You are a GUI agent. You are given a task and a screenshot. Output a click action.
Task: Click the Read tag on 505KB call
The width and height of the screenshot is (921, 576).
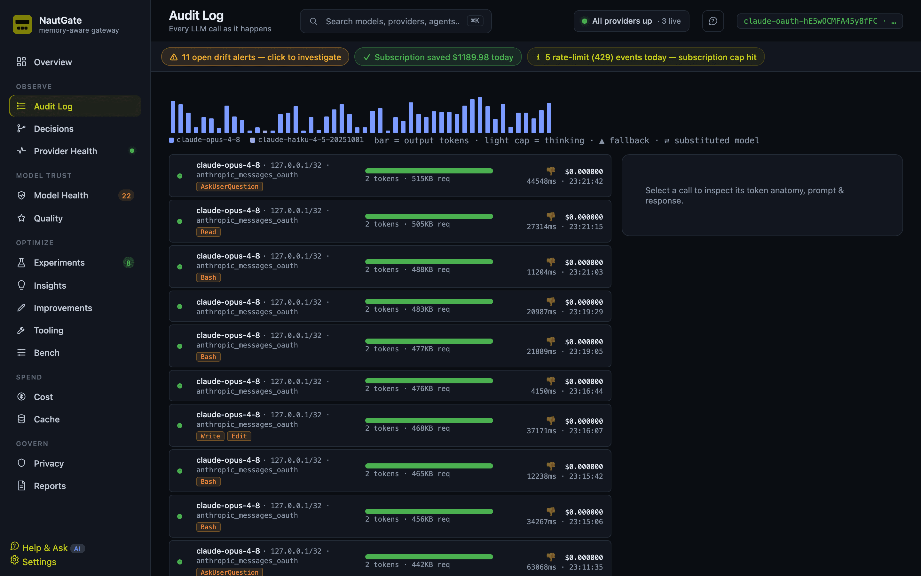point(208,232)
